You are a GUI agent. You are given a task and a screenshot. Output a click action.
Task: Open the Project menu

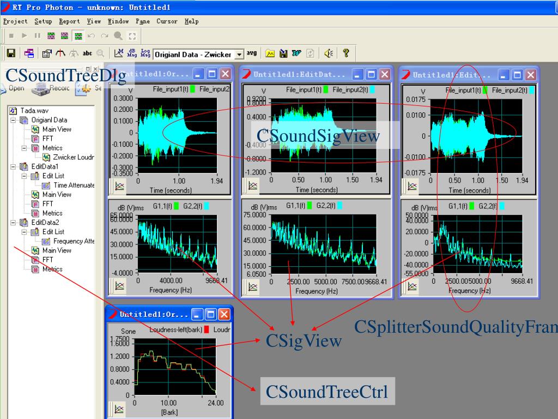[x=15, y=21]
